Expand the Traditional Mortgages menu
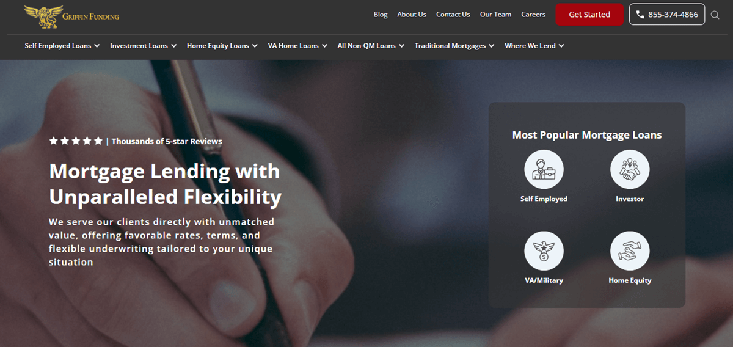 (454, 46)
